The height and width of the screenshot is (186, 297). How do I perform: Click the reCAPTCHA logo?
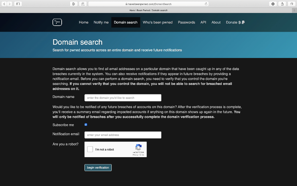(139, 147)
